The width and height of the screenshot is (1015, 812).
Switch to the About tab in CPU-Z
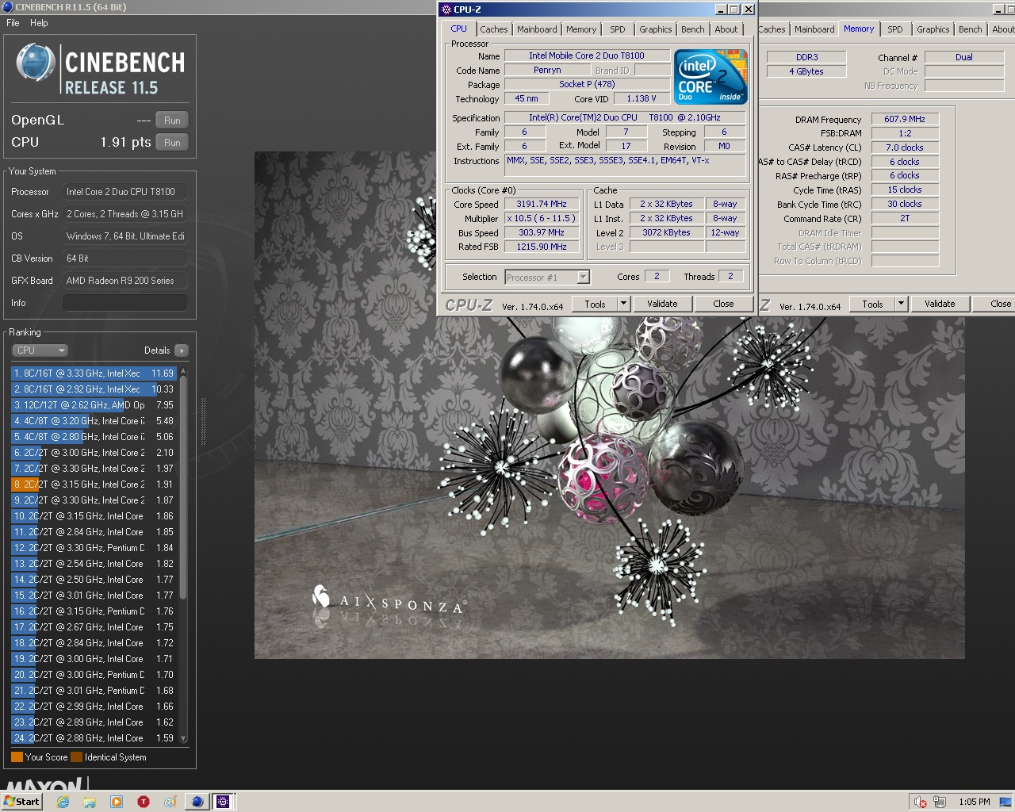pyautogui.click(x=726, y=29)
